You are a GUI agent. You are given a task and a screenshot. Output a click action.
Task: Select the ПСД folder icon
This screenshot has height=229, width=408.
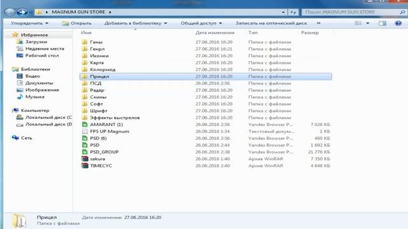(x=84, y=83)
